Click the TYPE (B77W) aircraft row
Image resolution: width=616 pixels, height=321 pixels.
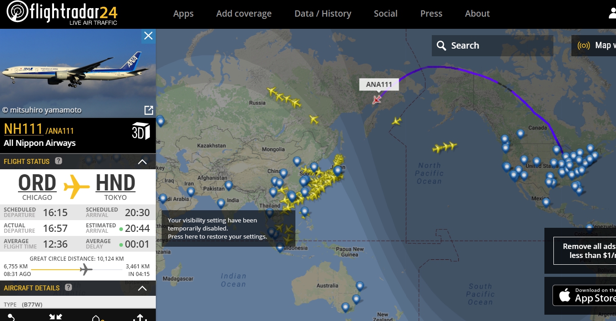pos(78,304)
